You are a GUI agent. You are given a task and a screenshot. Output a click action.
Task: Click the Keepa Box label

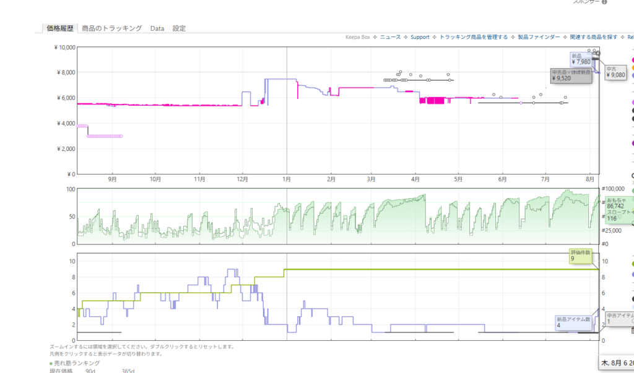coord(357,36)
